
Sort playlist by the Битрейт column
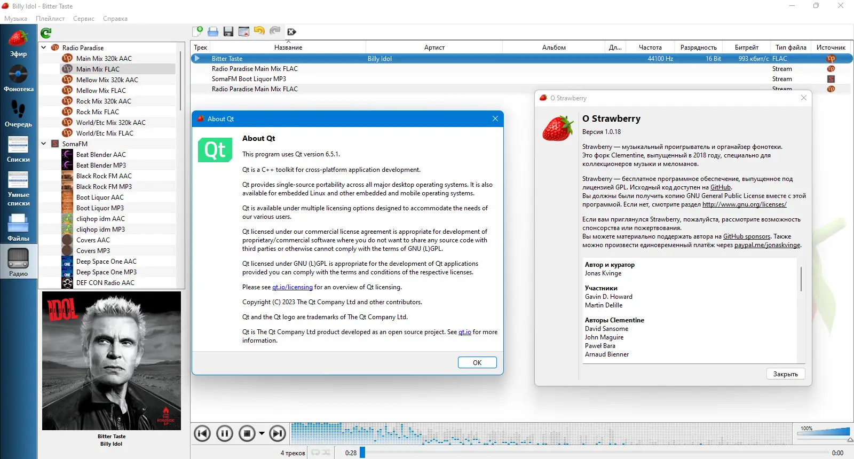pos(747,48)
